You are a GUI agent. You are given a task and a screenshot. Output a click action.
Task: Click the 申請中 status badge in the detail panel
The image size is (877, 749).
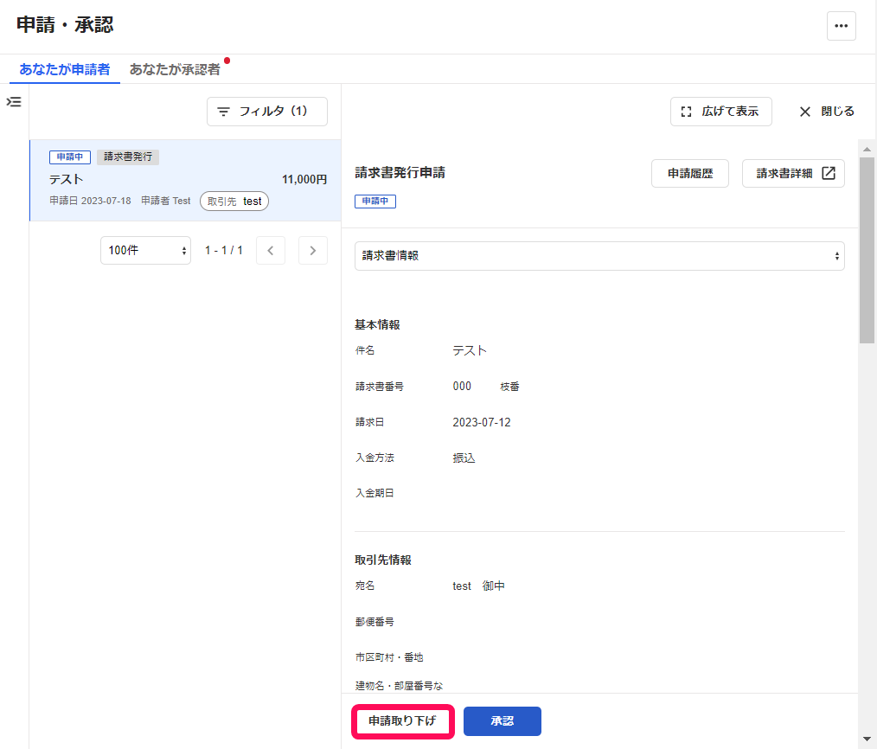click(375, 201)
